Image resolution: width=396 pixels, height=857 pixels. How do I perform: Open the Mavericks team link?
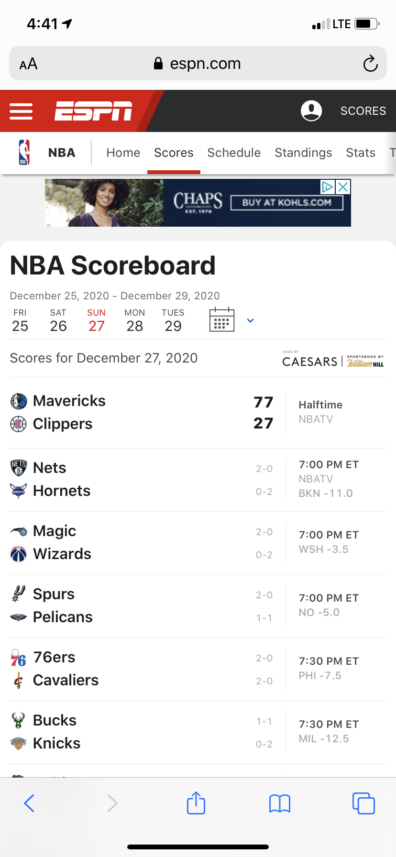(69, 401)
